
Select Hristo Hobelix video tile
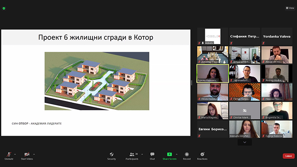coord(213,92)
